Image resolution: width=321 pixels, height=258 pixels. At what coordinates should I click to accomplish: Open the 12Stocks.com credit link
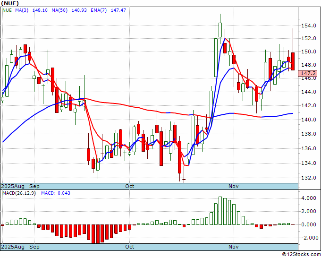(x=301, y=254)
